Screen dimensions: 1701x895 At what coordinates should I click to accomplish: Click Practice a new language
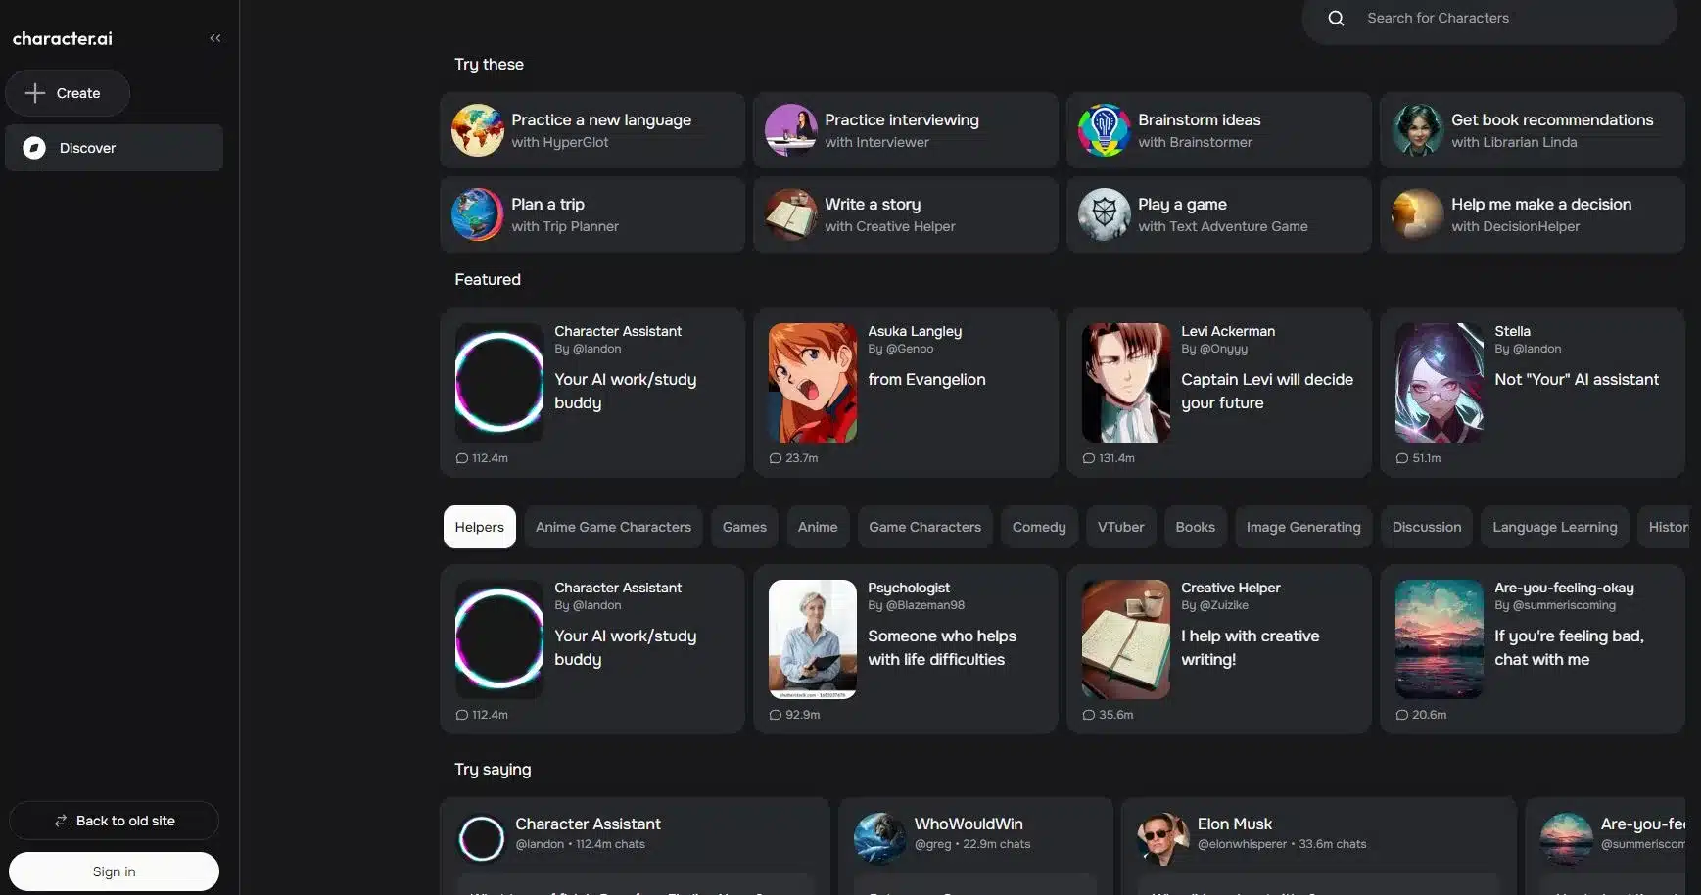[x=592, y=130]
